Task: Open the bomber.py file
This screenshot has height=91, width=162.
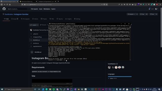Action: 36,43
